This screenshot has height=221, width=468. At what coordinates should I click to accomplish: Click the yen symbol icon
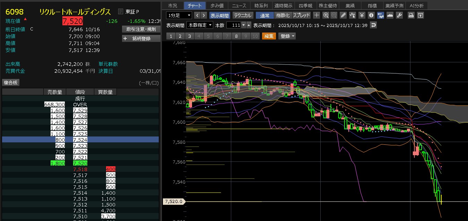point(362,15)
